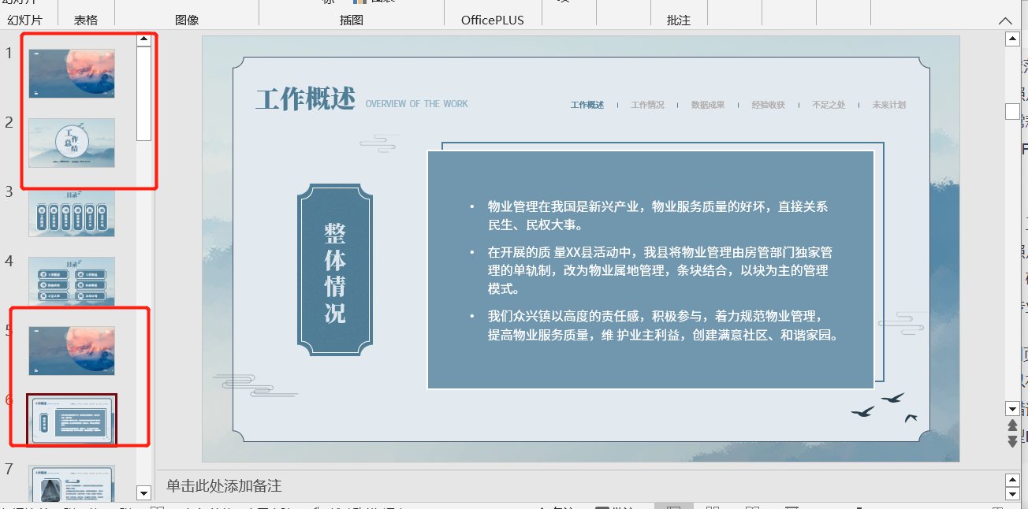Click the OfficePLUS ribbon group

tap(492, 20)
